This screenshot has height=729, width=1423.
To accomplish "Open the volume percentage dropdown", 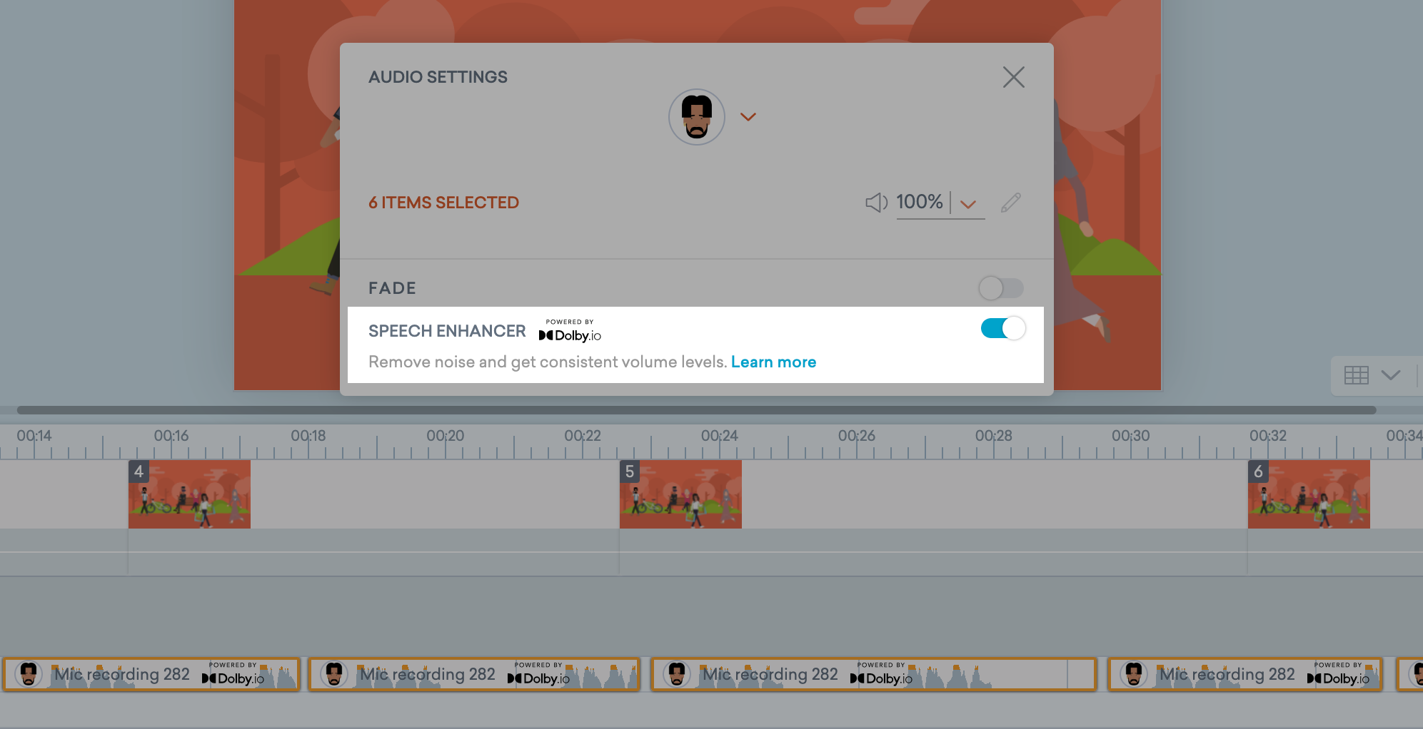I will tap(969, 205).
